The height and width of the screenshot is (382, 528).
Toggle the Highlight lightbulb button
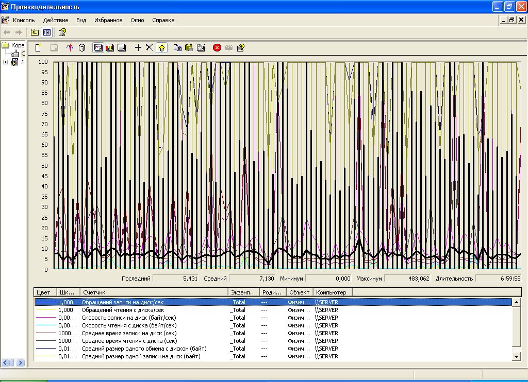162,48
